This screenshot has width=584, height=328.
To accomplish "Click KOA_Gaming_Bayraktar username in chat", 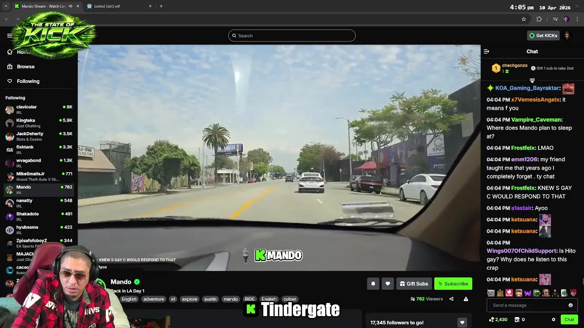I will tap(527, 88).
